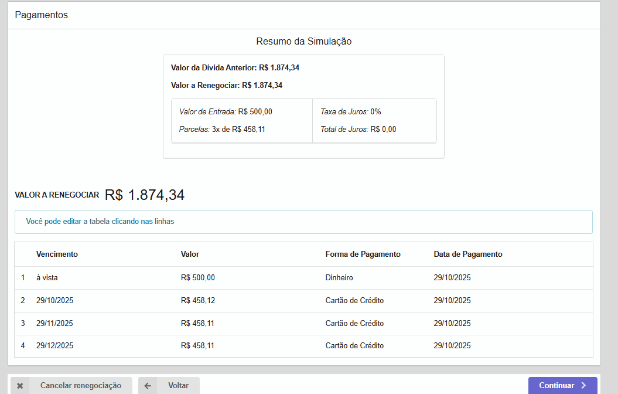Screen dimensions: 618x394
Task: Select the installment due 29/12/2025
Action: (54, 346)
